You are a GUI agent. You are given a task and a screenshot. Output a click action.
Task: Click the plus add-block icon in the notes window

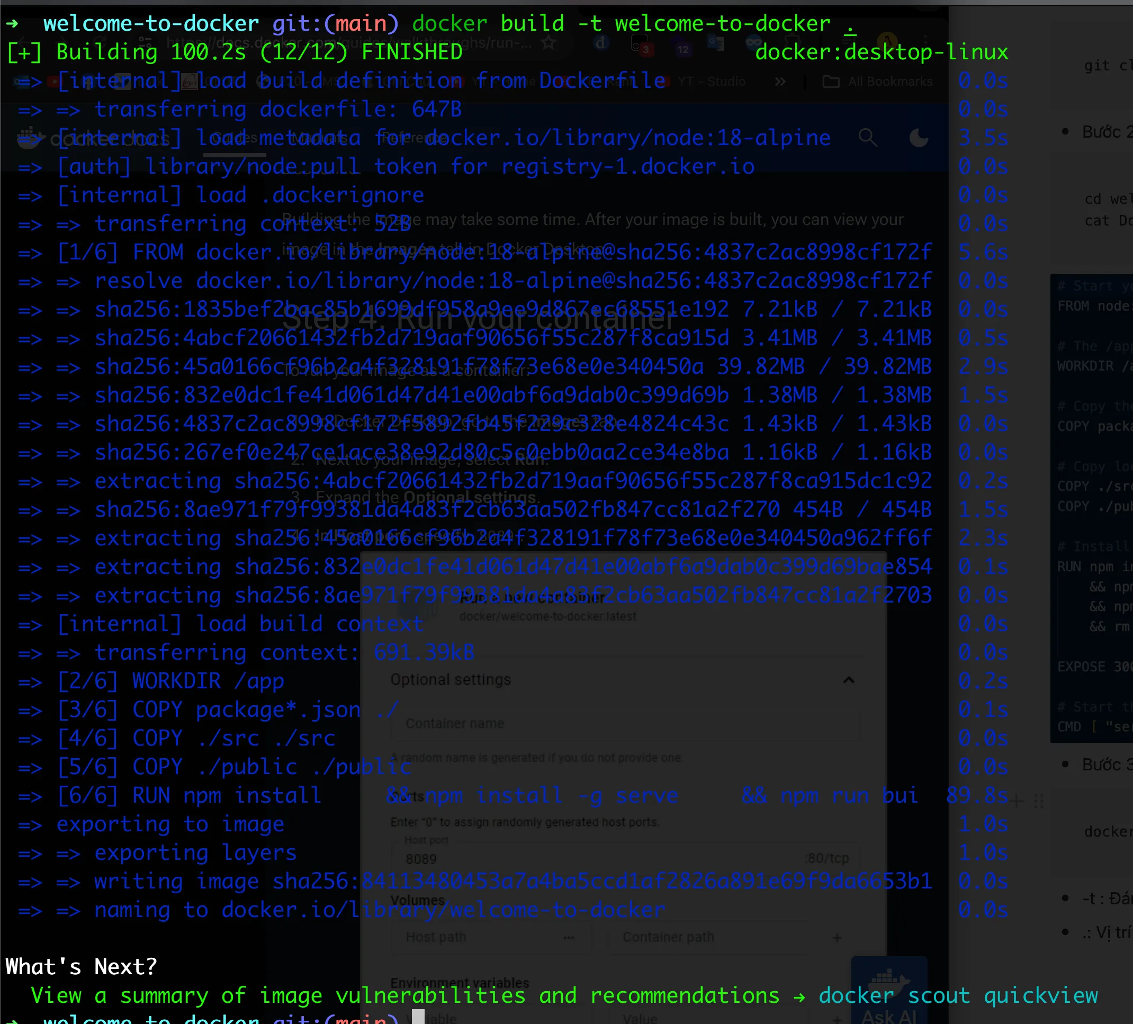[x=1016, y=801]
